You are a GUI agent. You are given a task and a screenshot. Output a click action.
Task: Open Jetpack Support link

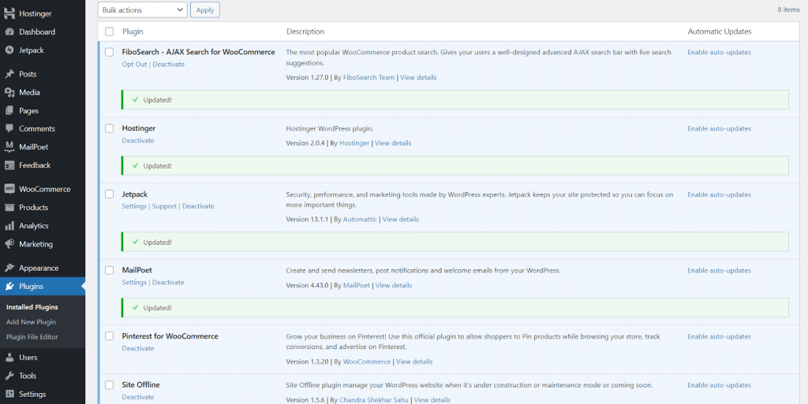164,206
